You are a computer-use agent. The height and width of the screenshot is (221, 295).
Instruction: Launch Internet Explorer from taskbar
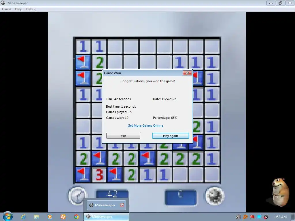[23, 217]
